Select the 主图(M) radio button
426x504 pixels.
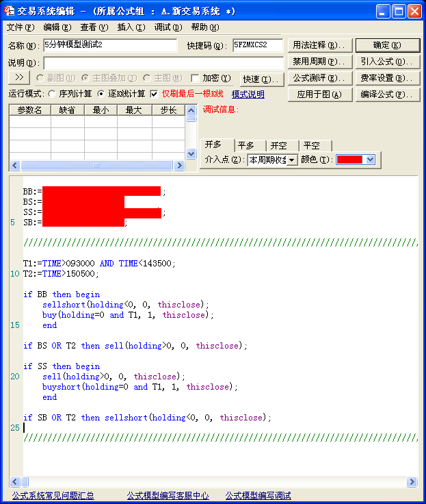pyautogui.click(x=147, y=78)
